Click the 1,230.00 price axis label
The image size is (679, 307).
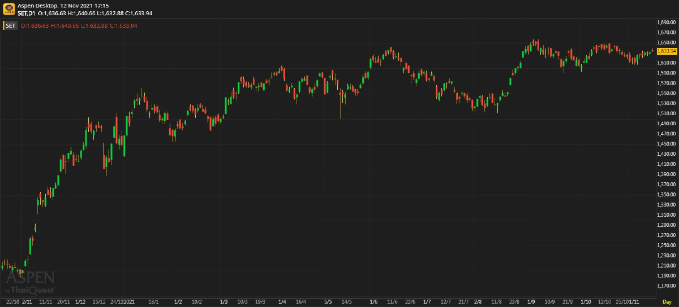(667, 255)
